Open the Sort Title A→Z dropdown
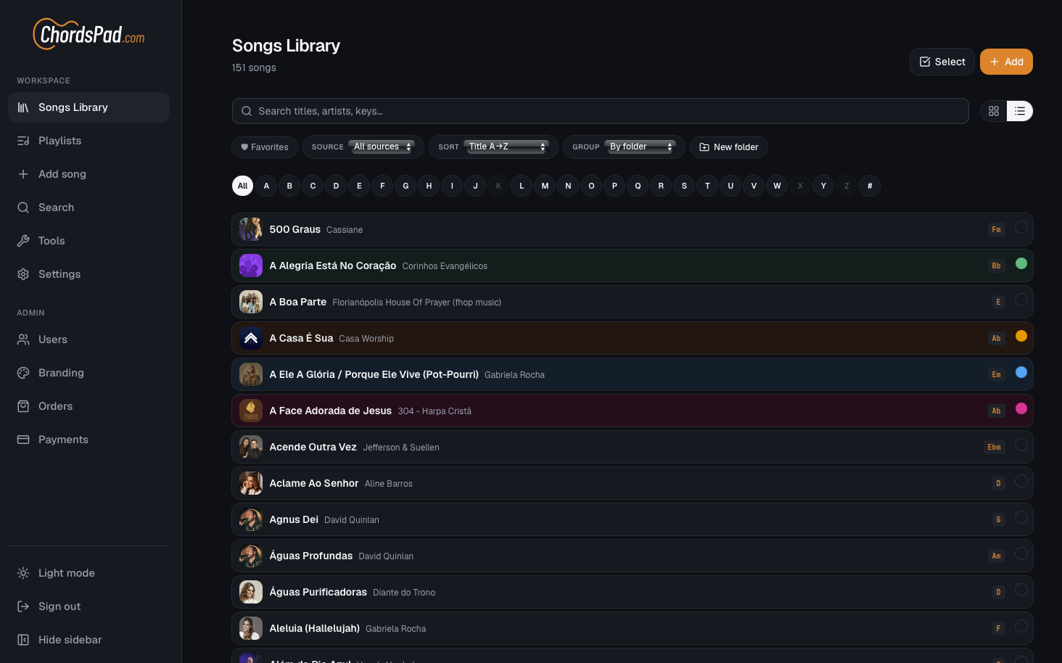The width and height of the screenshot is (1062, 663). click(x=506, y=147)
